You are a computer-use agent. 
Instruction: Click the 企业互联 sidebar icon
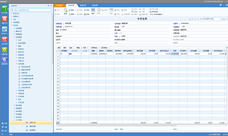(4, 40)
